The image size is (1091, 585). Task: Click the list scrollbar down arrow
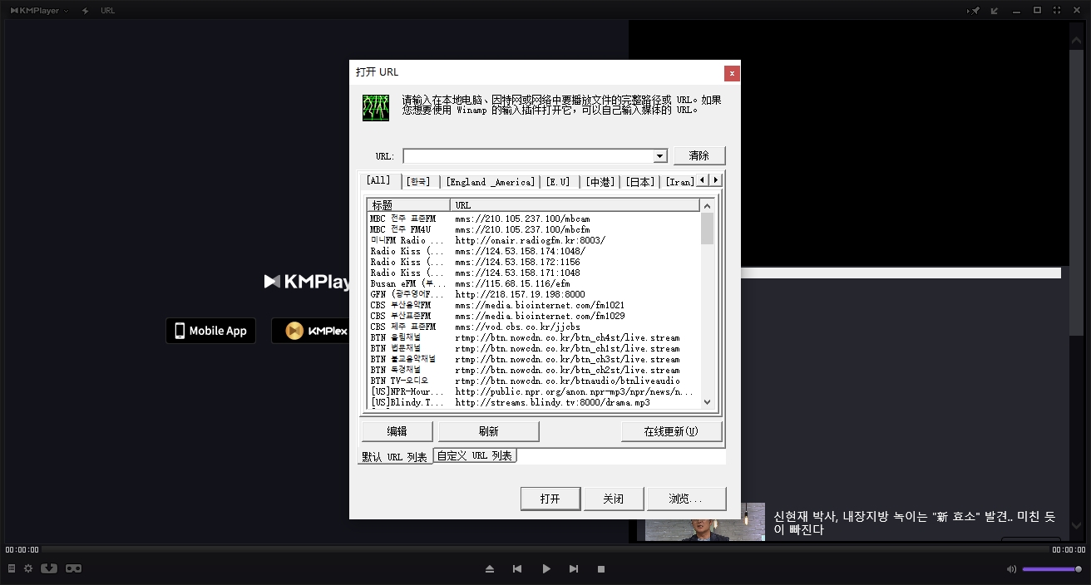[x=708, y=402]
